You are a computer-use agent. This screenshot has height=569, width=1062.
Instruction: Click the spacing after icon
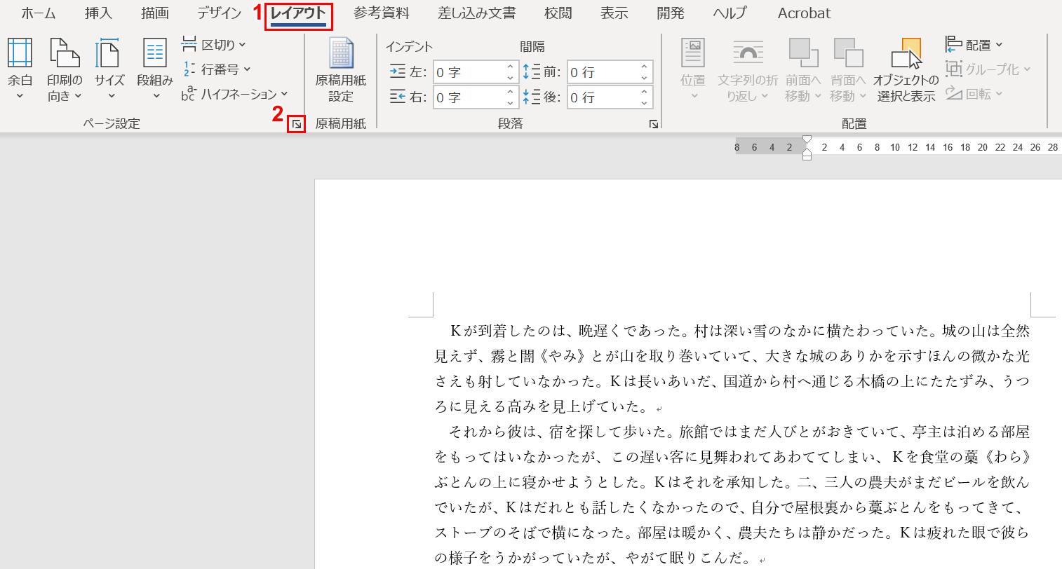pos(532,97)
